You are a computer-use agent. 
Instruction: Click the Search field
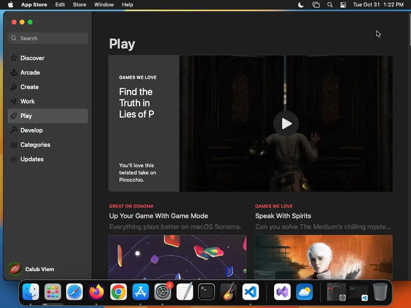click(48, 38)
